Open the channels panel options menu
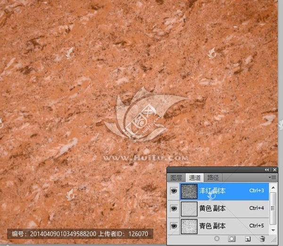283x246 pixels. 272,177
